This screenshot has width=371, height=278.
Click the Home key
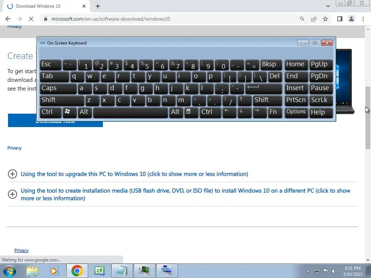(x=296, y=65)
